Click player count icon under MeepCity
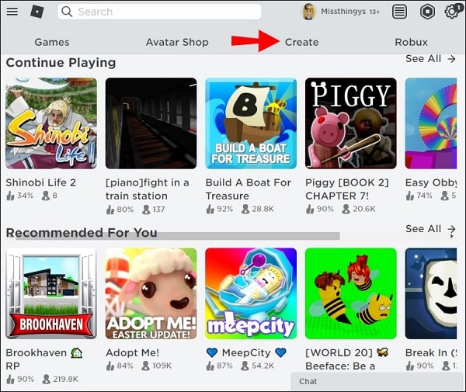466x392 pixels. (x=245, y=366)
